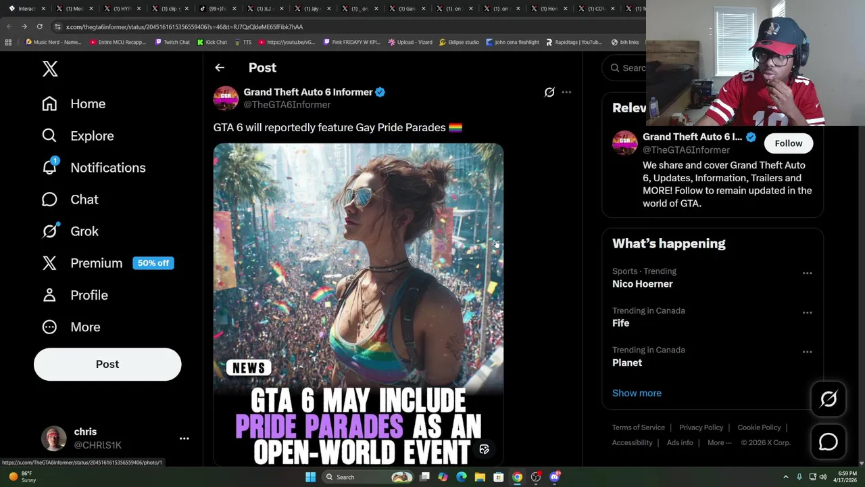Open Grok from the left sidebar

coord(70,231)
